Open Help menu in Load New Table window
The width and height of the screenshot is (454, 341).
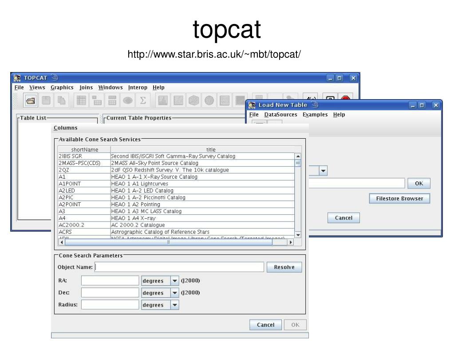[x=339, y=115]
